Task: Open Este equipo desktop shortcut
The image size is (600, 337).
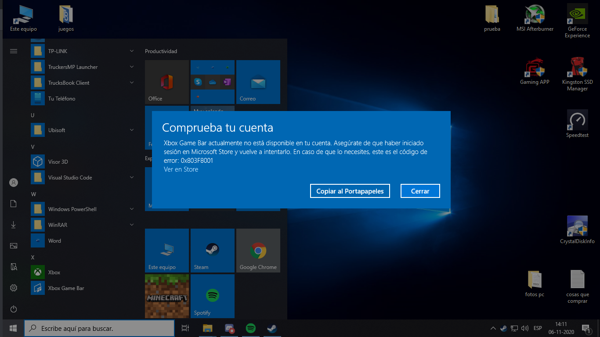Action: (23, 18)
